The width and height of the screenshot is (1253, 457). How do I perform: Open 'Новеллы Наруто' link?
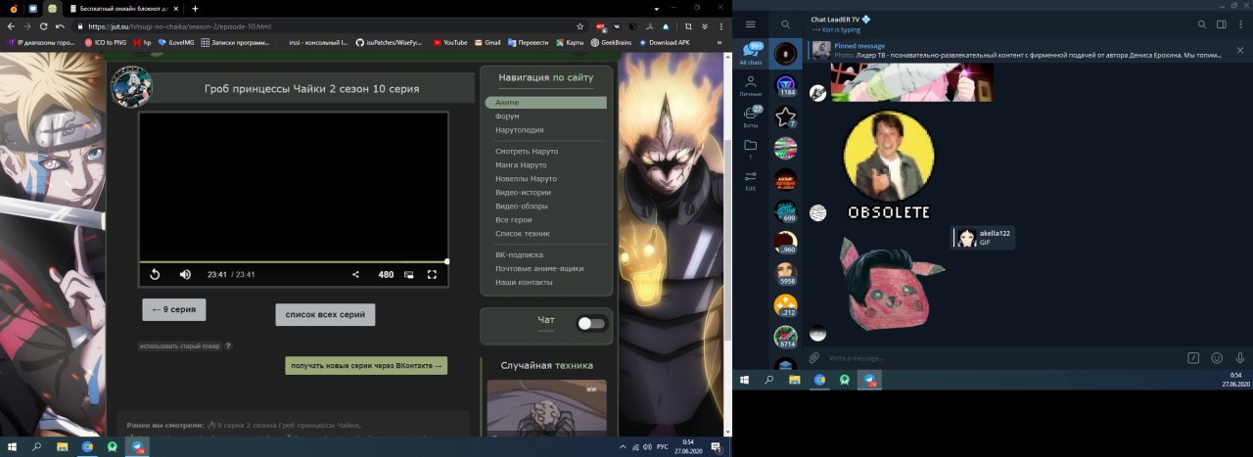pos(526,179)
